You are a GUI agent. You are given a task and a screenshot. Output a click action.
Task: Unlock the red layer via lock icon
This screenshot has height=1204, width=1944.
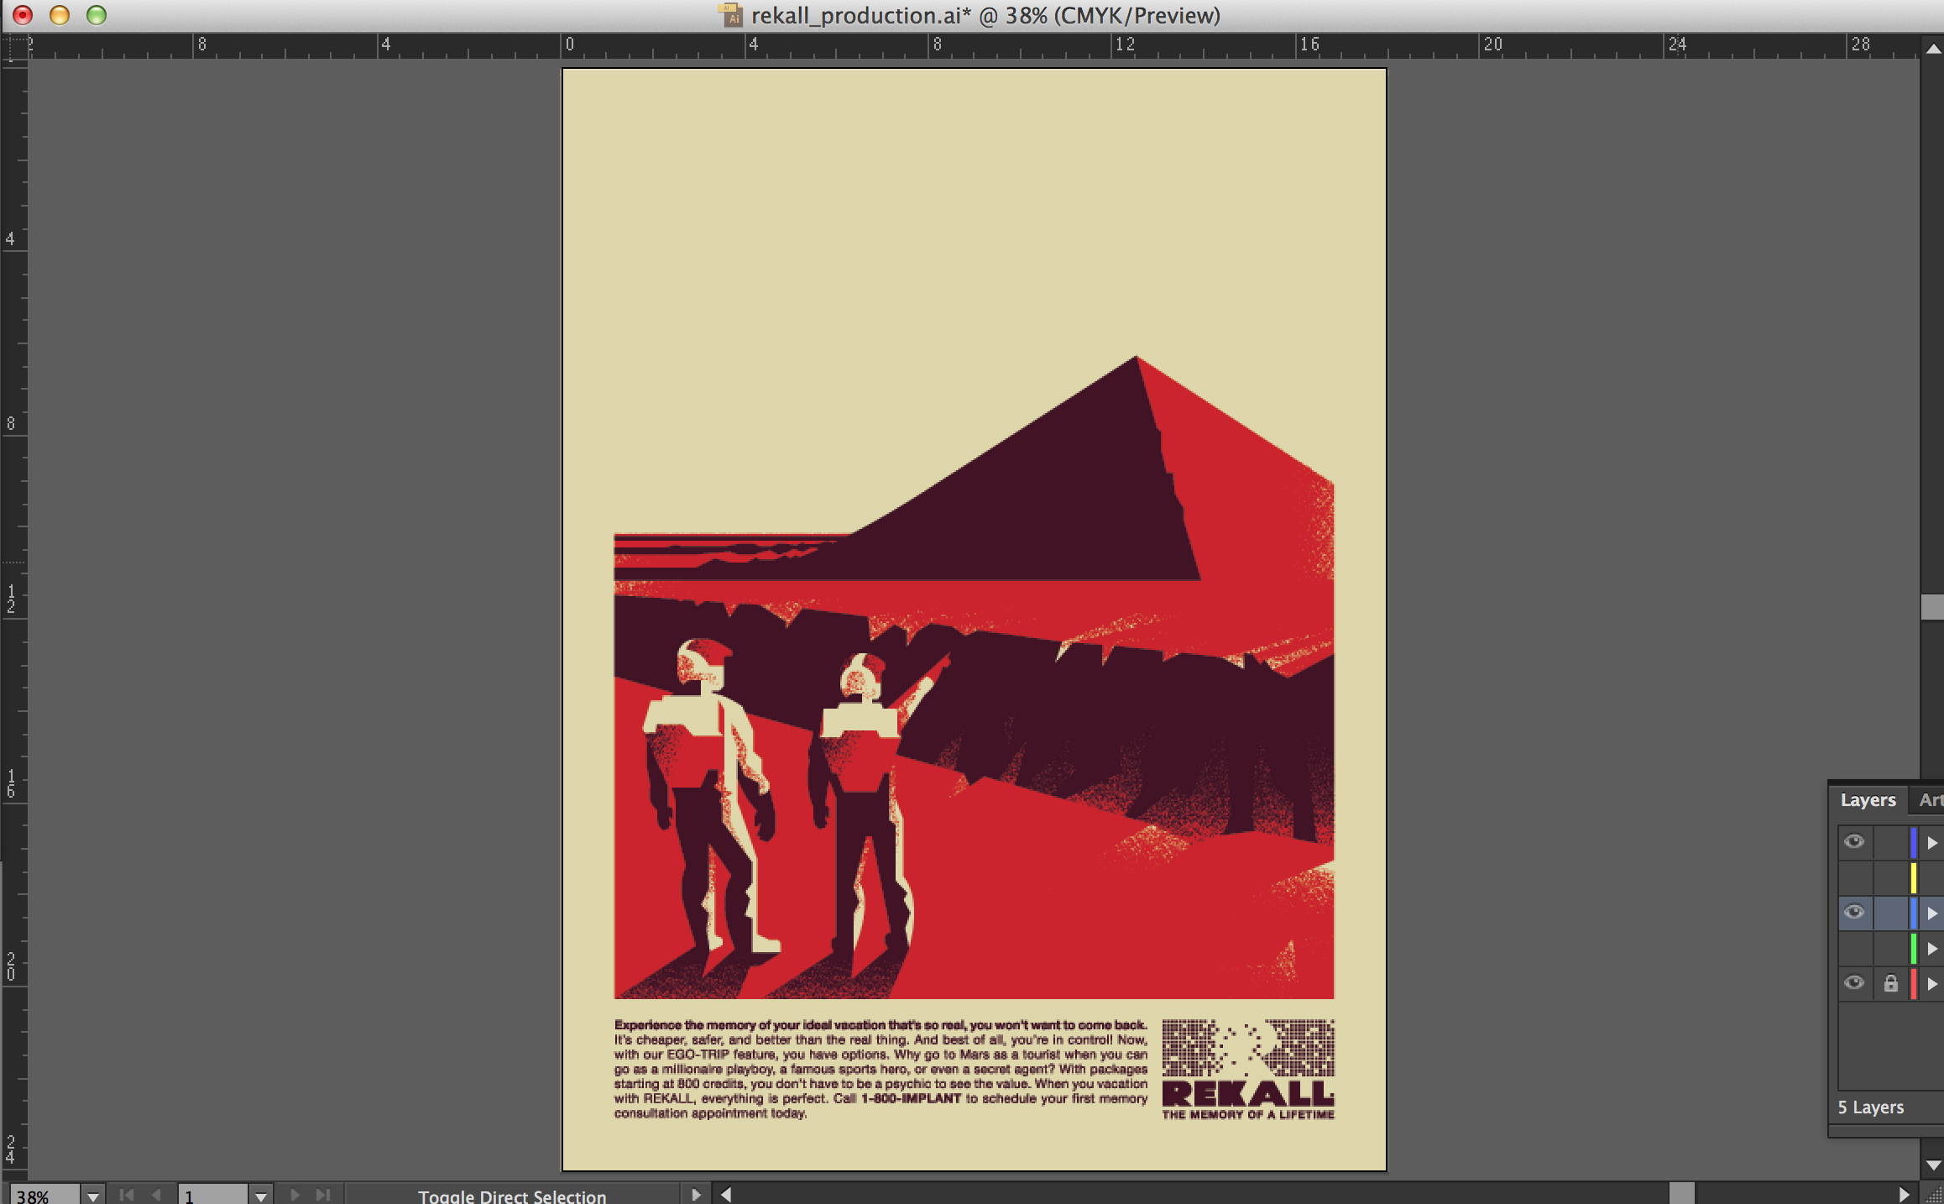(1890, 983)
